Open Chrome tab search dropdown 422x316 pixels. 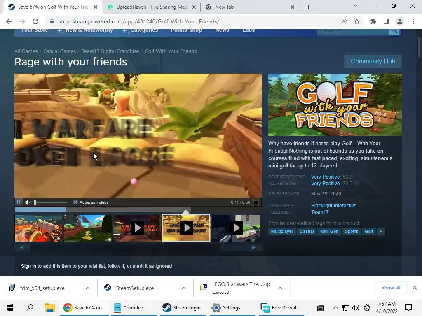point(356,6)
